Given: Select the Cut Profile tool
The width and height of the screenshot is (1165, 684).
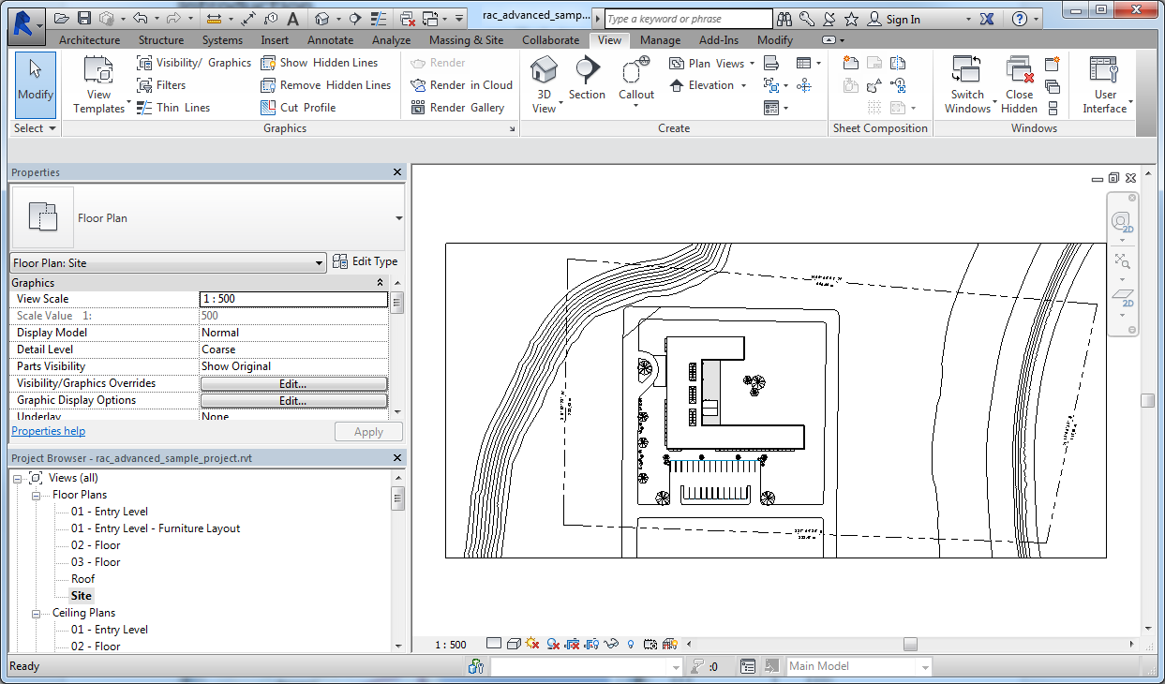Looking at the screenshot, I should (298, 108).
